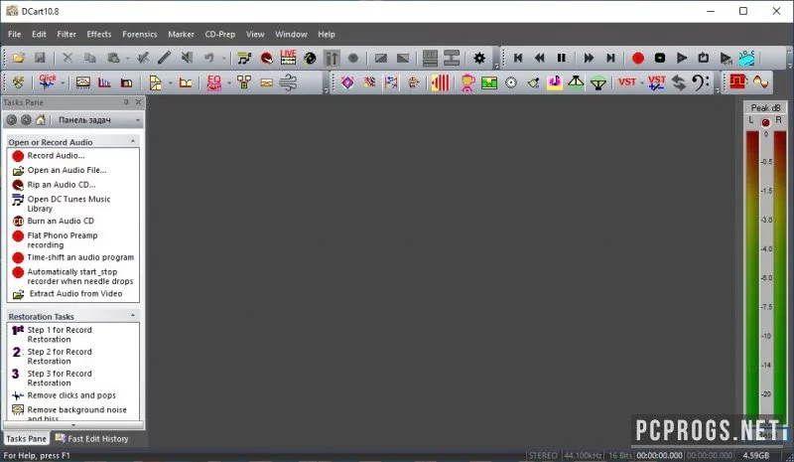Click the back arrow in Tasks Pane header
Screen dimensions: 794x462
[x=12, y=120]
